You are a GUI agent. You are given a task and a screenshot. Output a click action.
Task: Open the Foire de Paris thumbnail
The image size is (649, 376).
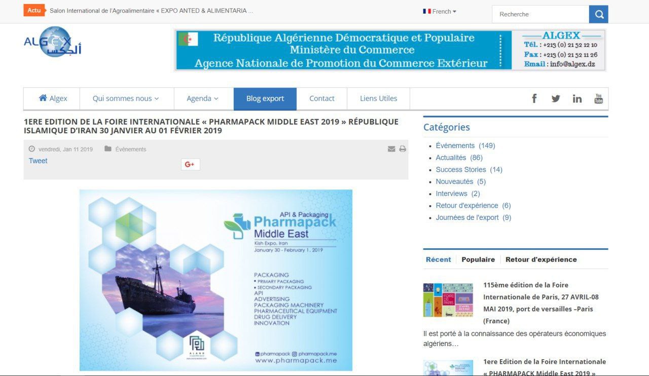(x=448, y=300)
